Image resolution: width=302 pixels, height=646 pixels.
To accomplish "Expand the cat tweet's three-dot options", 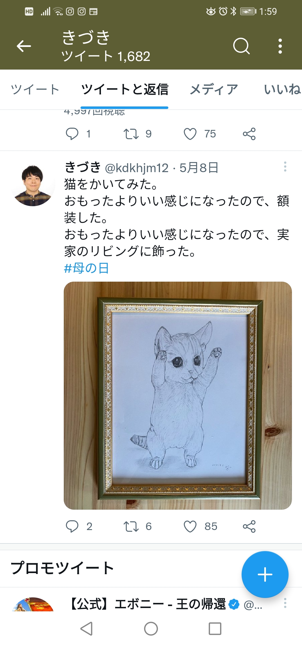I will [285, 167].
